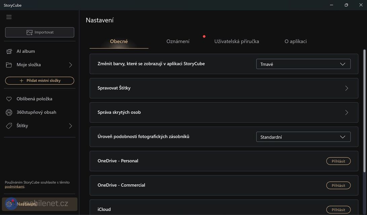The height and width of the screenshot is (215, 367).
Task: Open the 360stupňový obsah icon
Action: (x=9, y=113)
